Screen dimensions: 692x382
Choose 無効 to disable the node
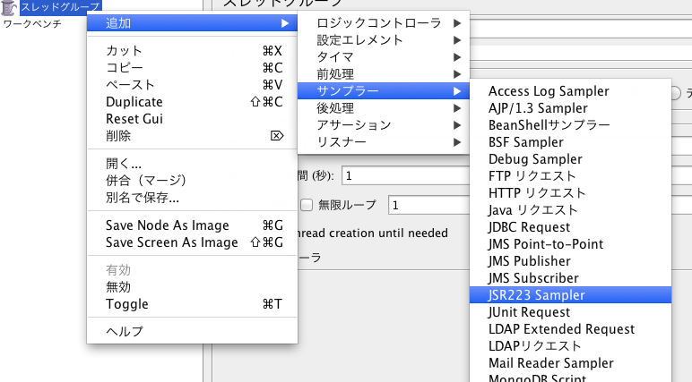pyautogui.click(x=192, y=287)
